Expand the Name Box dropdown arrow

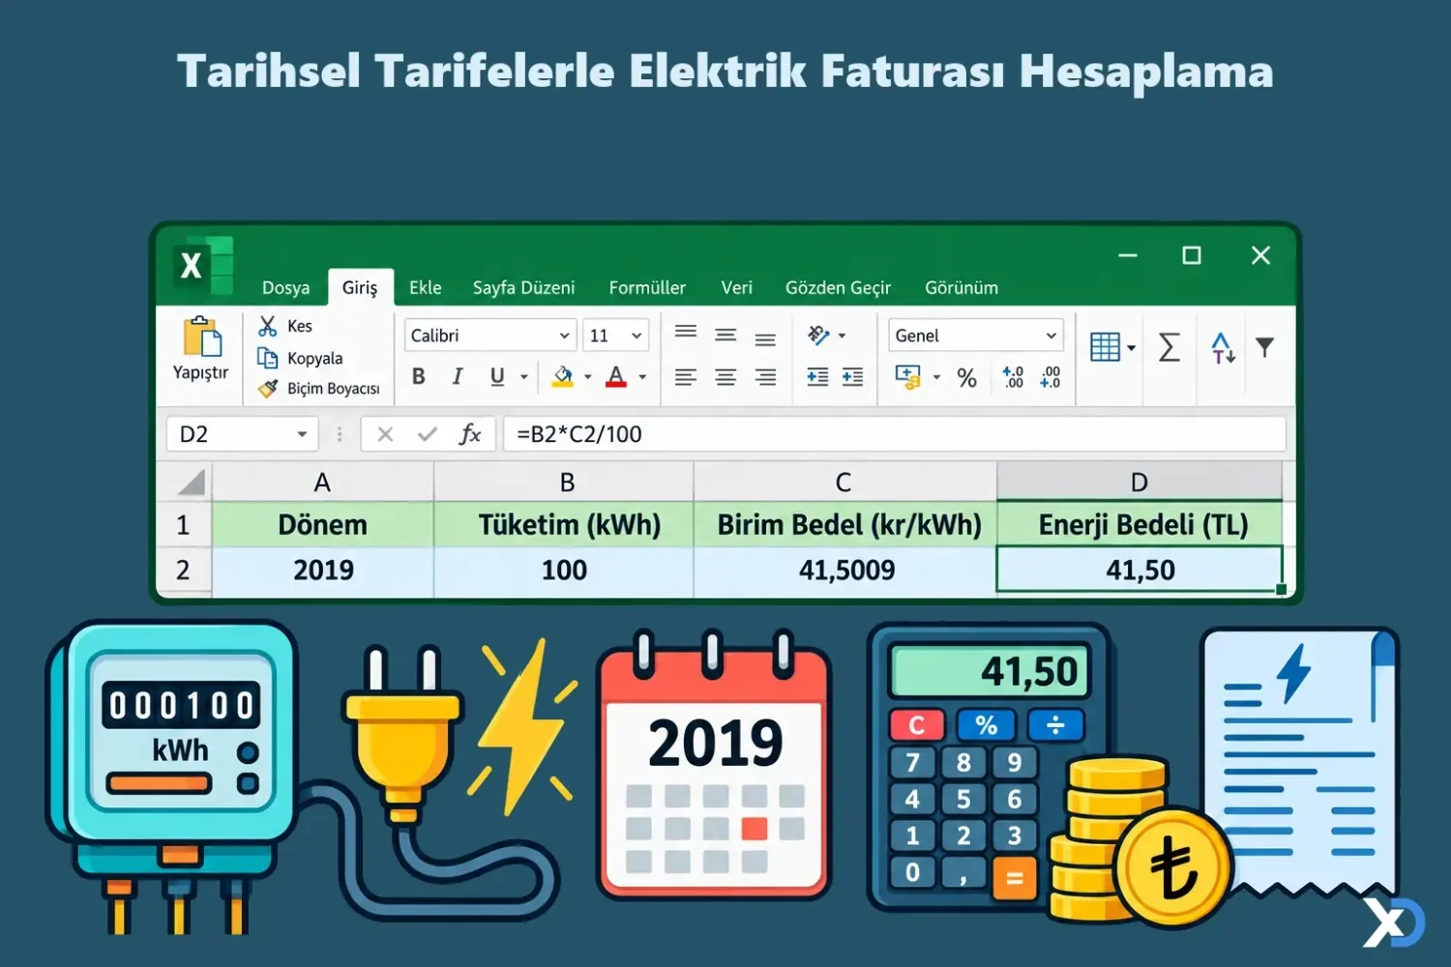point(302,434)
